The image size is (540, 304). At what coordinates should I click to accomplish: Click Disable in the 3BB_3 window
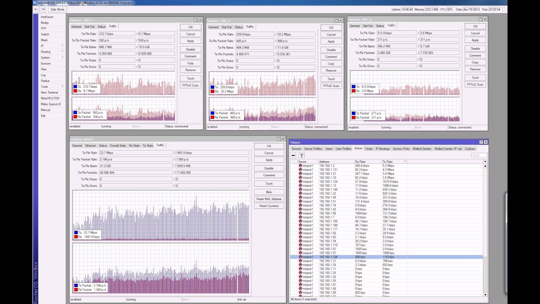pyautogui.click(x=475, y=49)
